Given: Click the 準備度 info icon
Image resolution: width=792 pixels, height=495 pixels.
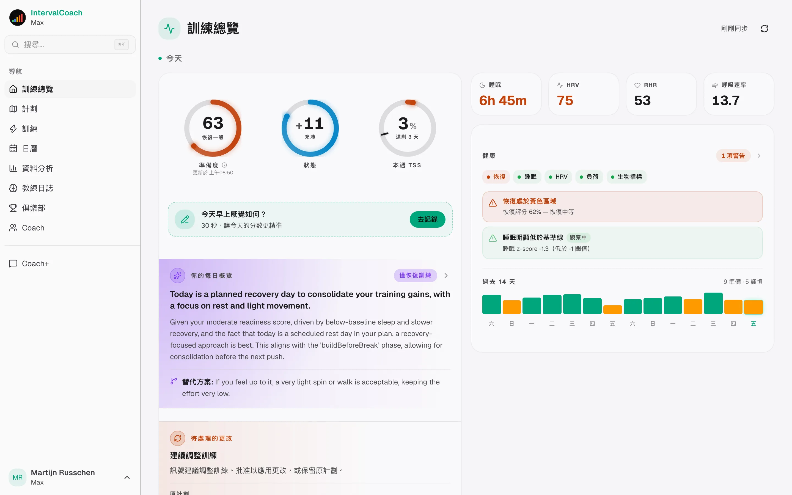Looking at the screenshot, I should click(x=224, y=165).
